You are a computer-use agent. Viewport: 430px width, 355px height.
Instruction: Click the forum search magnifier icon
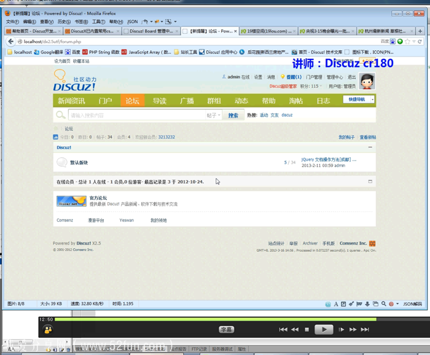pos(61,115)
